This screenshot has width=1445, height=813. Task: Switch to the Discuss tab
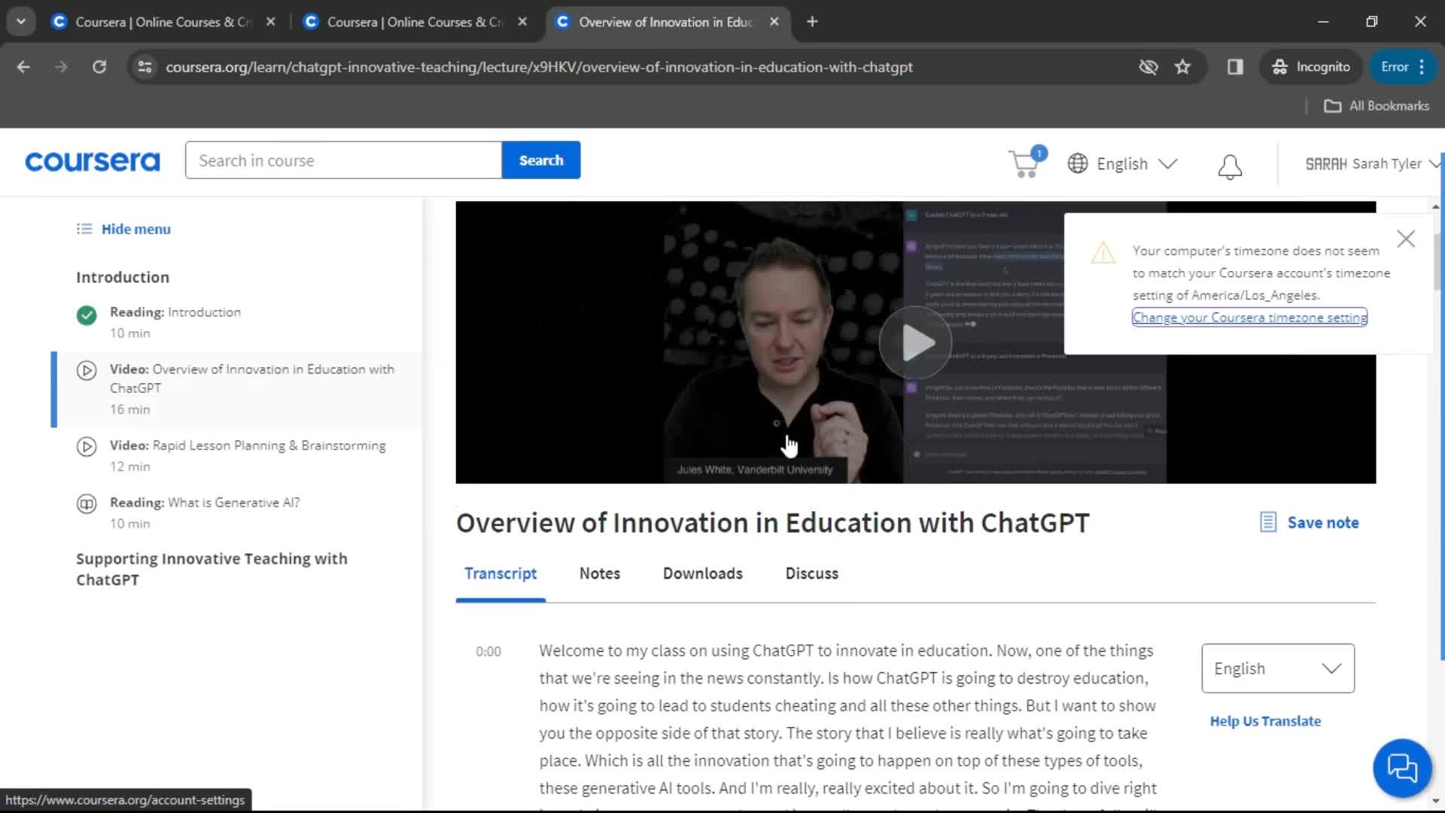click(x=811, y=574)
